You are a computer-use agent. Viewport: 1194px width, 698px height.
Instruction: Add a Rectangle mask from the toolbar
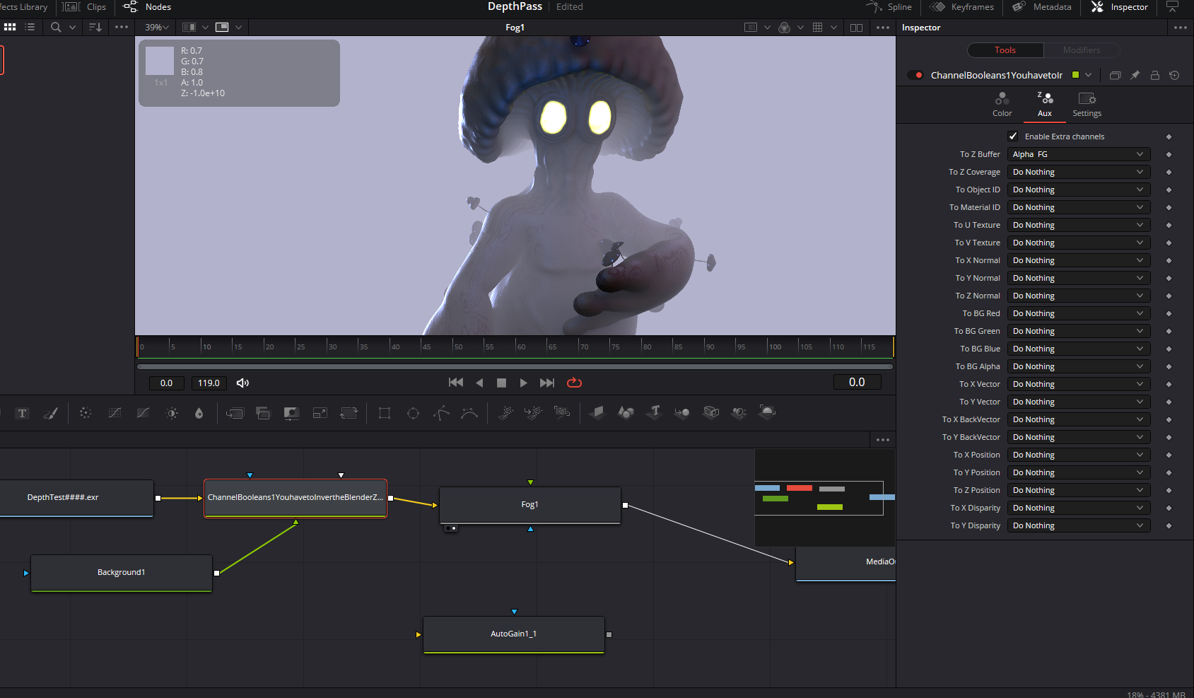pos(385,413)
